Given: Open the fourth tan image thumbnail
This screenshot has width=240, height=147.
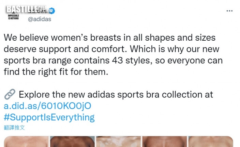Looking at the screenshot, I should (x=164, y=142).
